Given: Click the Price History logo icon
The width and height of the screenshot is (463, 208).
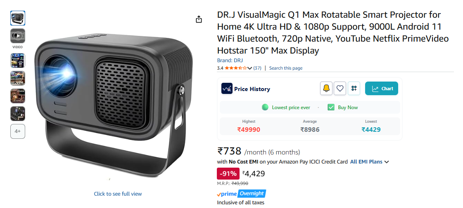Looking at the screenshot, I should click(x=227, y=89).
